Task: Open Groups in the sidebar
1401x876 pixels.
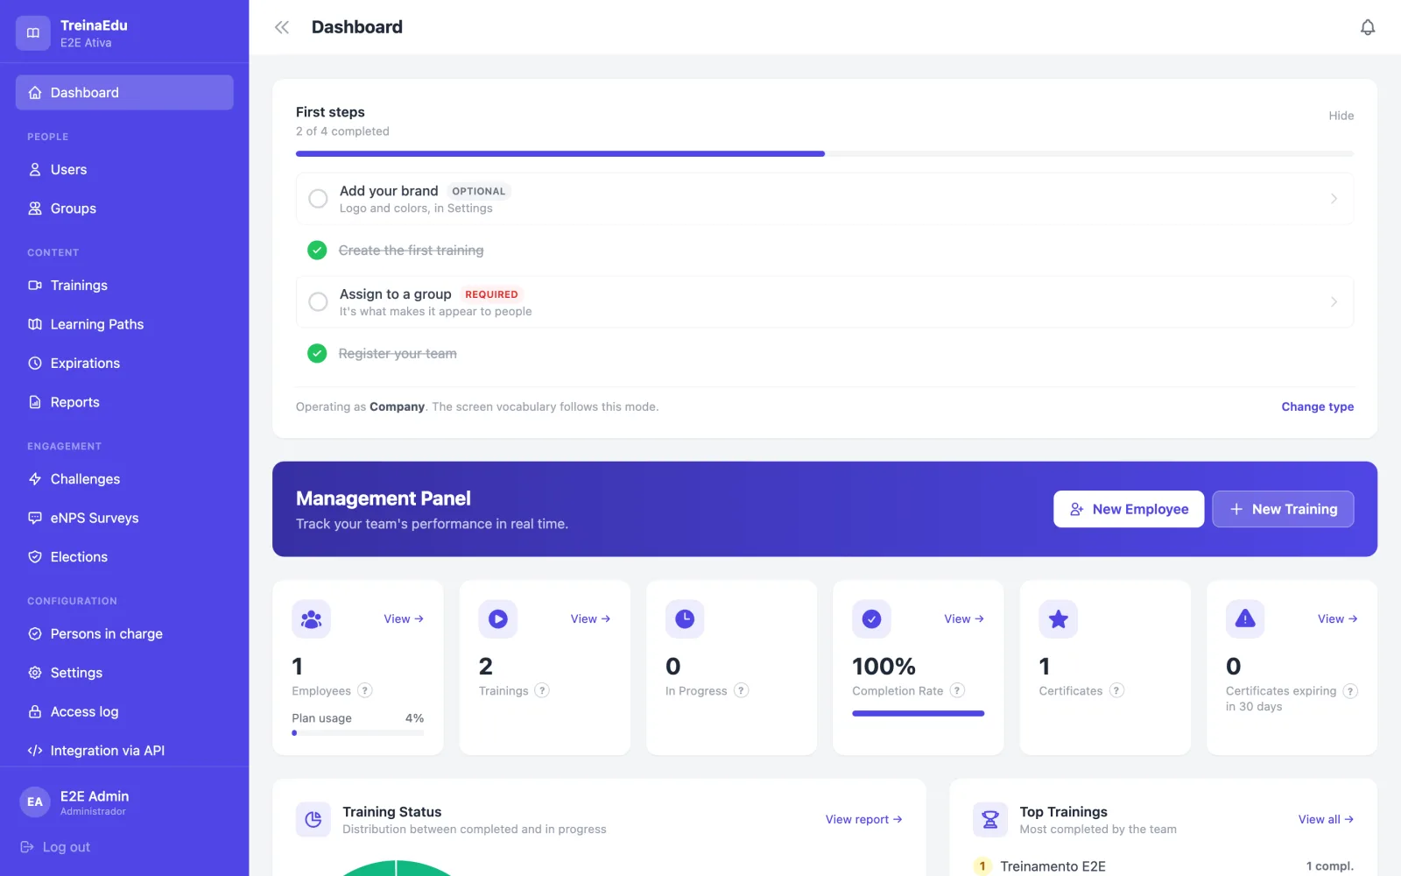Action: 124,208
